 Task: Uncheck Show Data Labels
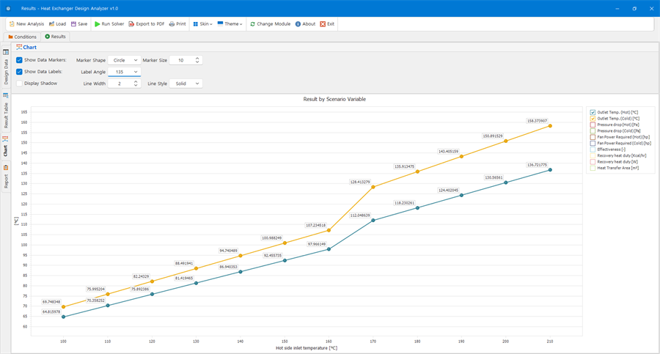point(19,72)
